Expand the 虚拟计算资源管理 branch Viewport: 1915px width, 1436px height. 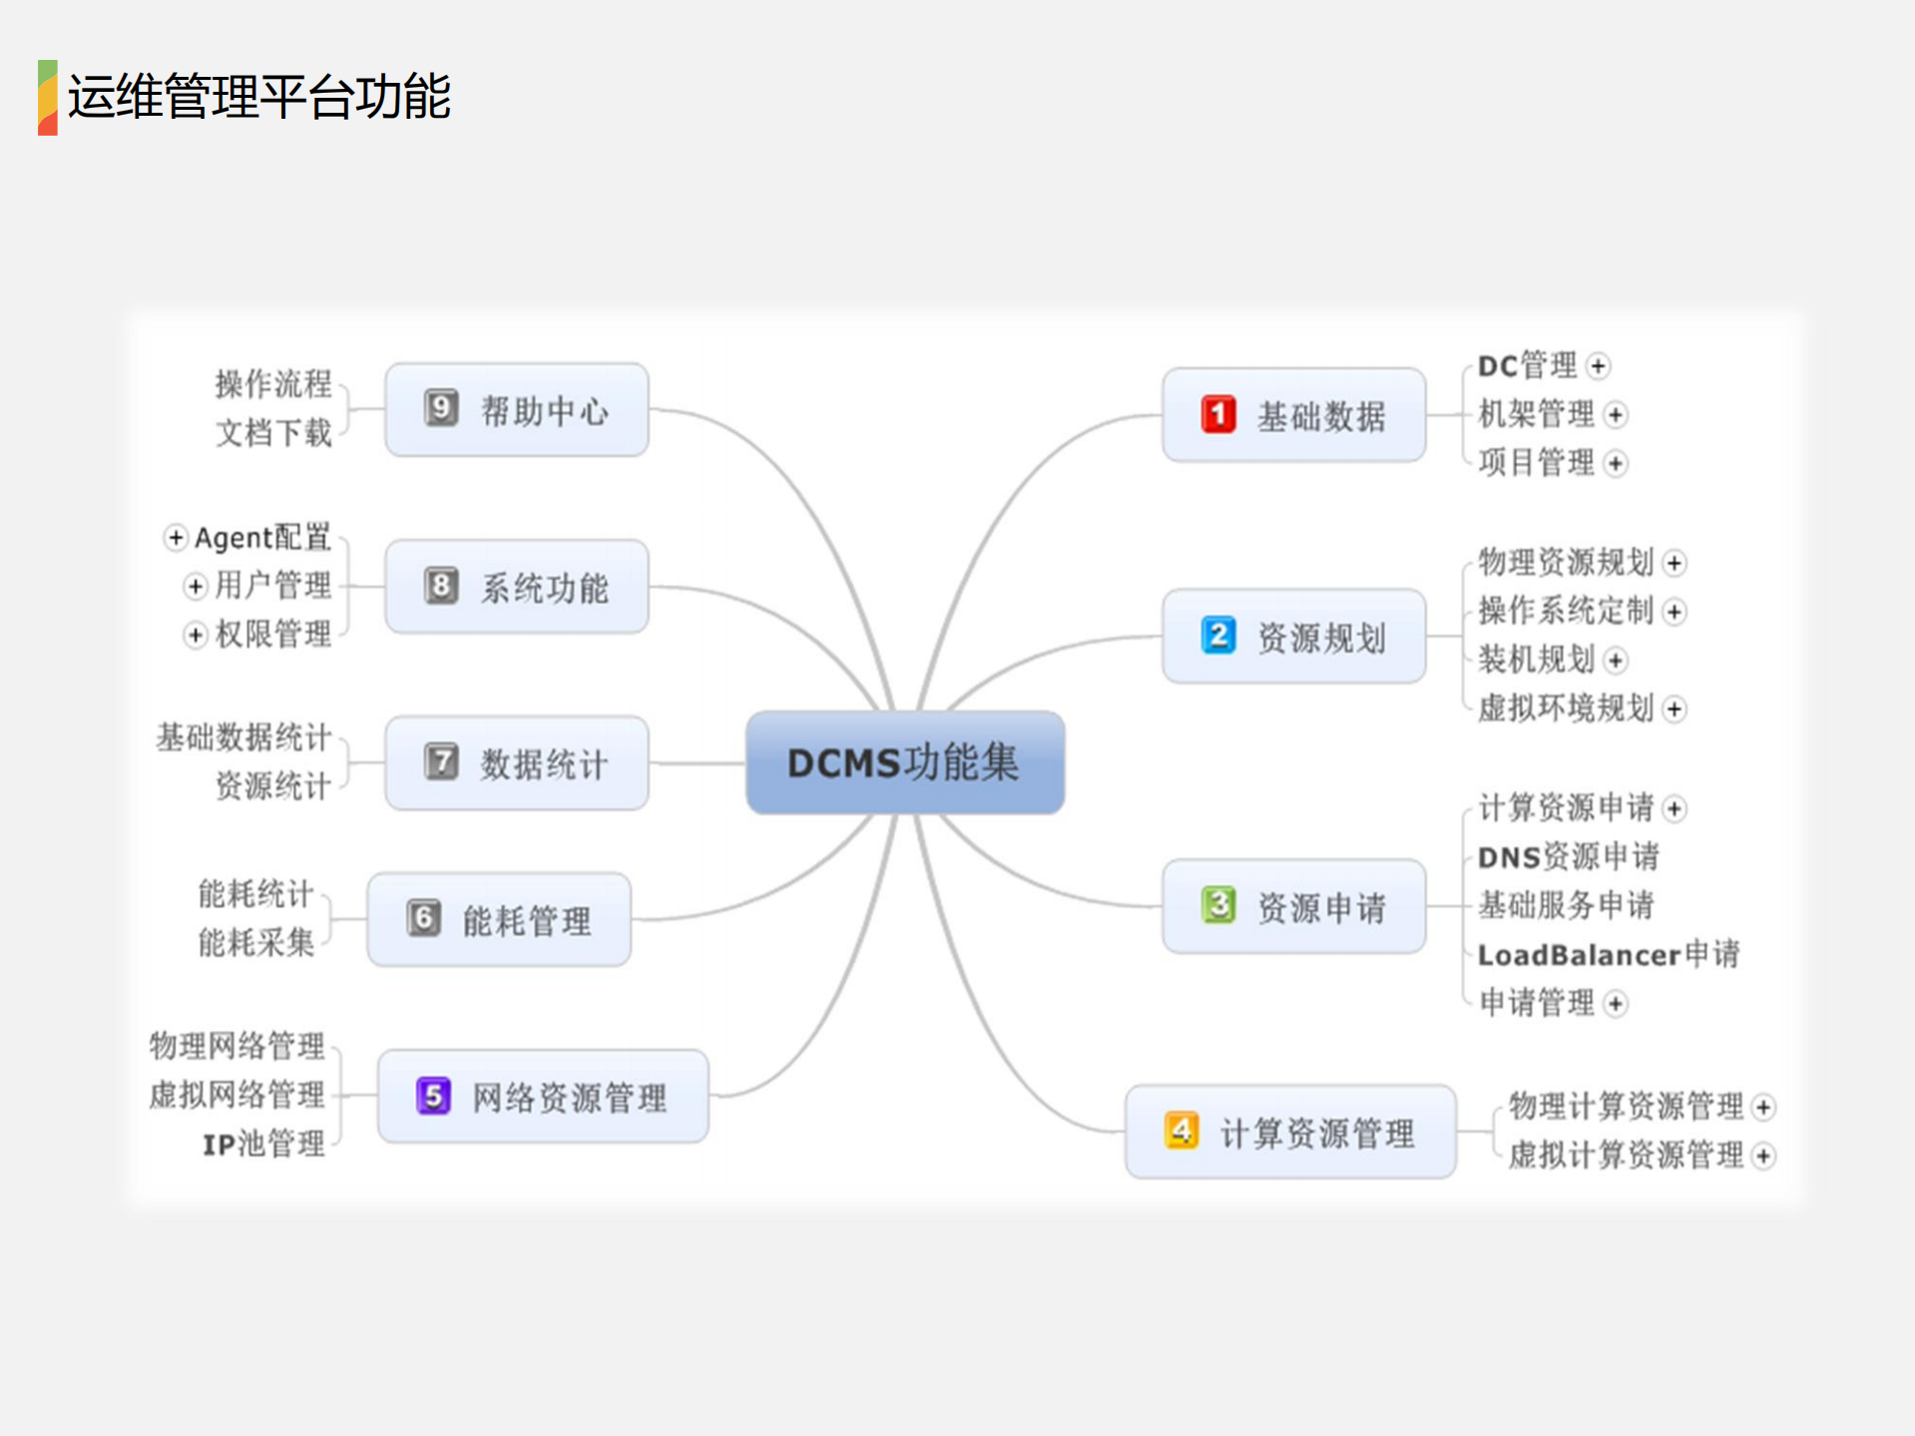[x=1762, y=1158]
